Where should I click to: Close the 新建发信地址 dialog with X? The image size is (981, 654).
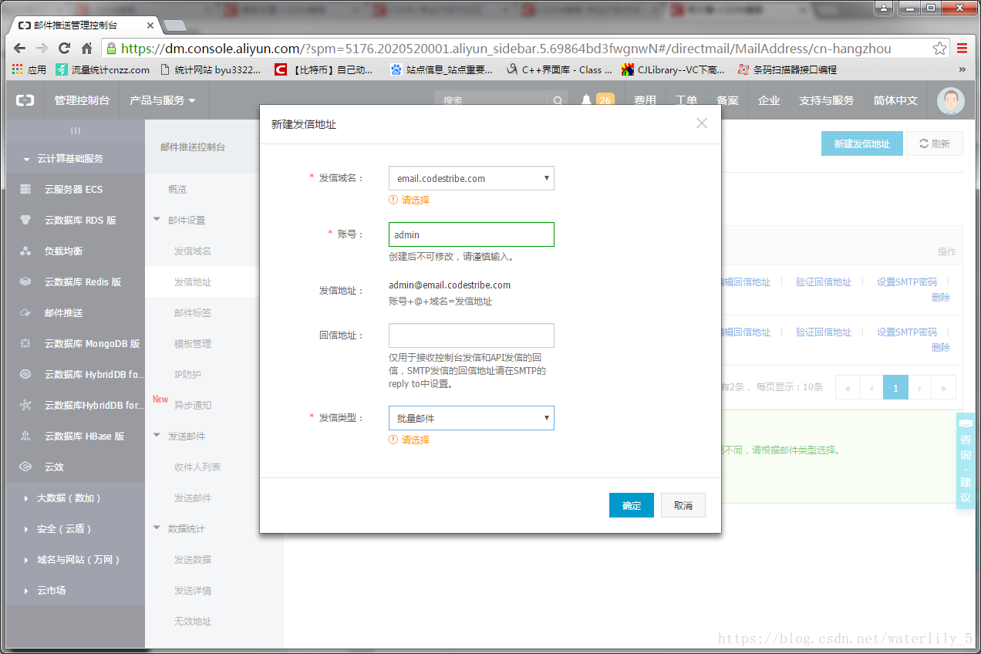point(701,123)
